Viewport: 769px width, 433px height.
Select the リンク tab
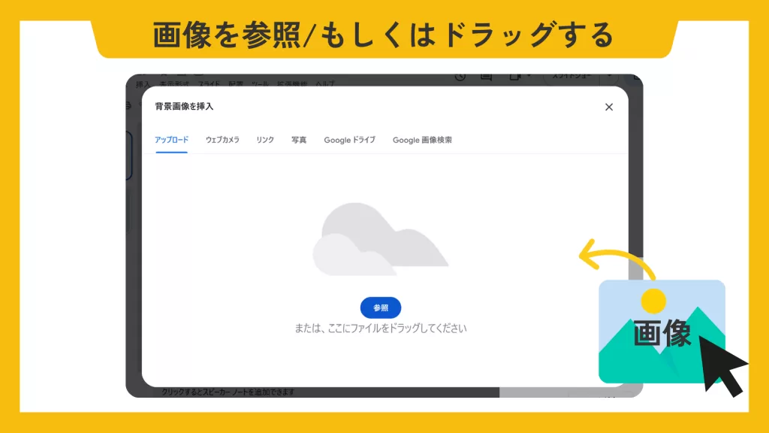coord(265,140)
